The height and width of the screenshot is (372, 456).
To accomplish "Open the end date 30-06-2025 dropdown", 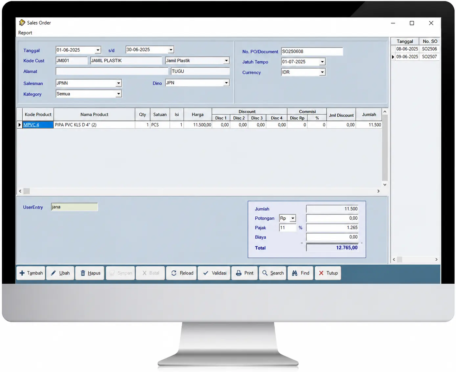I will pos(171,50).
